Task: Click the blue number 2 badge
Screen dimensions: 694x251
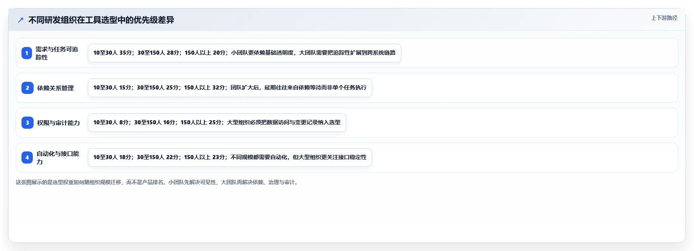Action: point(27,88)
